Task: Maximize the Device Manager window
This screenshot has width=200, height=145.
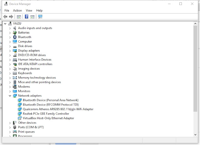Action: click(181, 4)
